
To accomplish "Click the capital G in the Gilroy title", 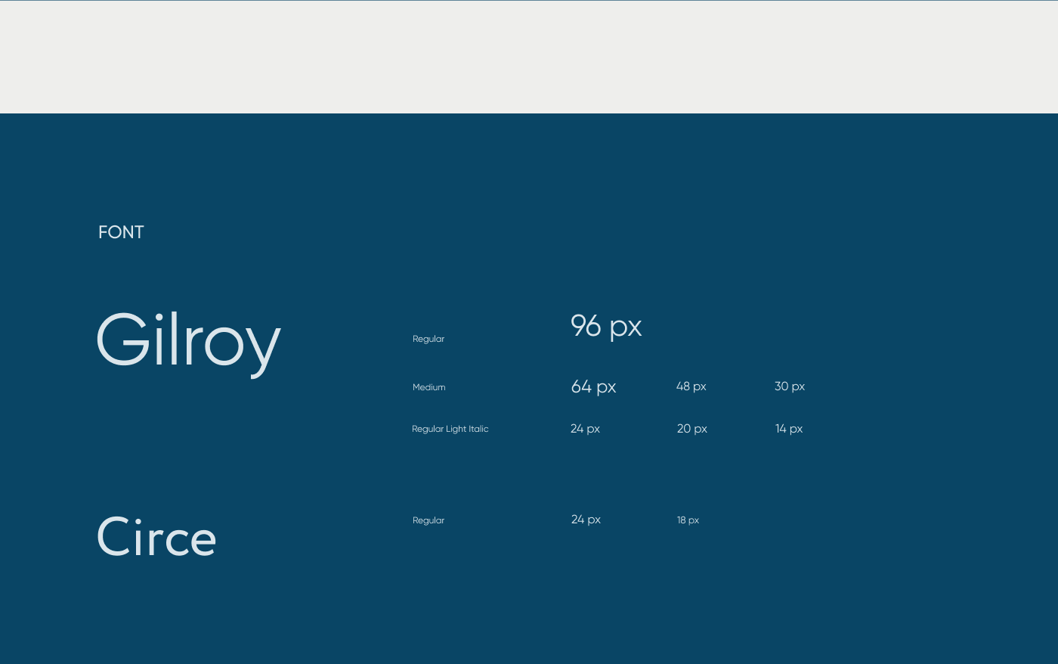I will tap(123, 340).
